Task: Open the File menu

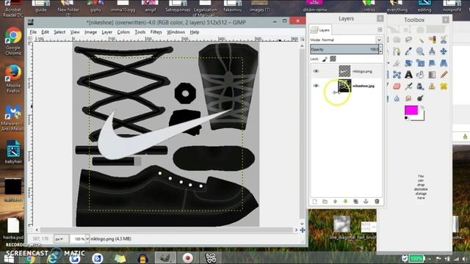Action: coord(33,32)
